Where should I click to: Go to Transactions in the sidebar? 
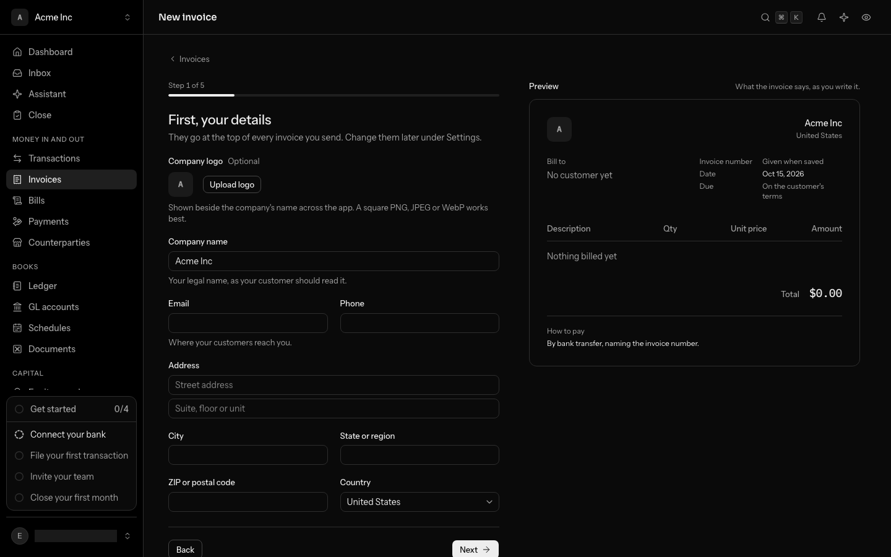71,158
